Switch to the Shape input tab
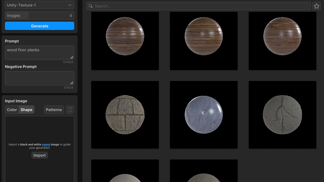 [x=26, y=110]
